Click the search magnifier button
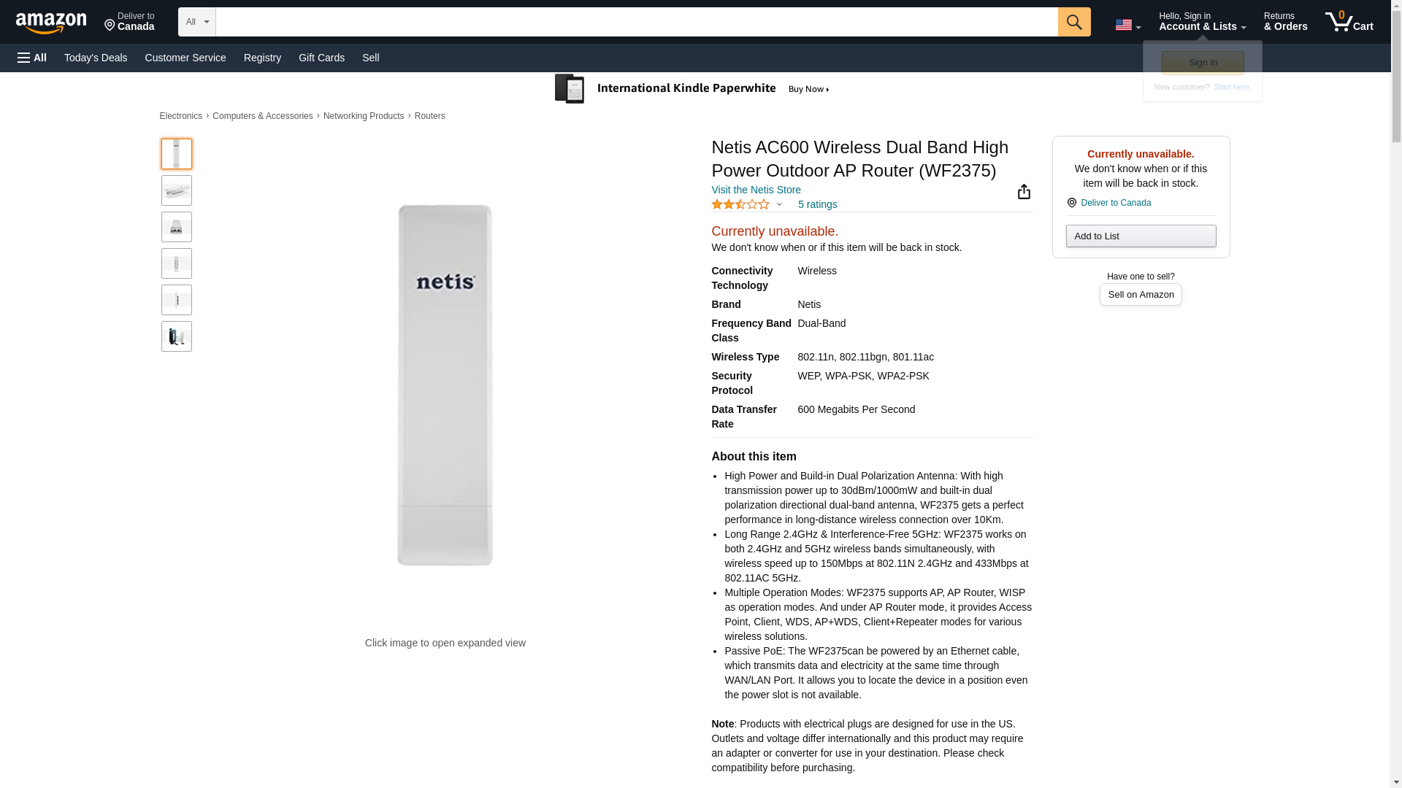This screenshot has height=788, width=1402. (1073, 22)
